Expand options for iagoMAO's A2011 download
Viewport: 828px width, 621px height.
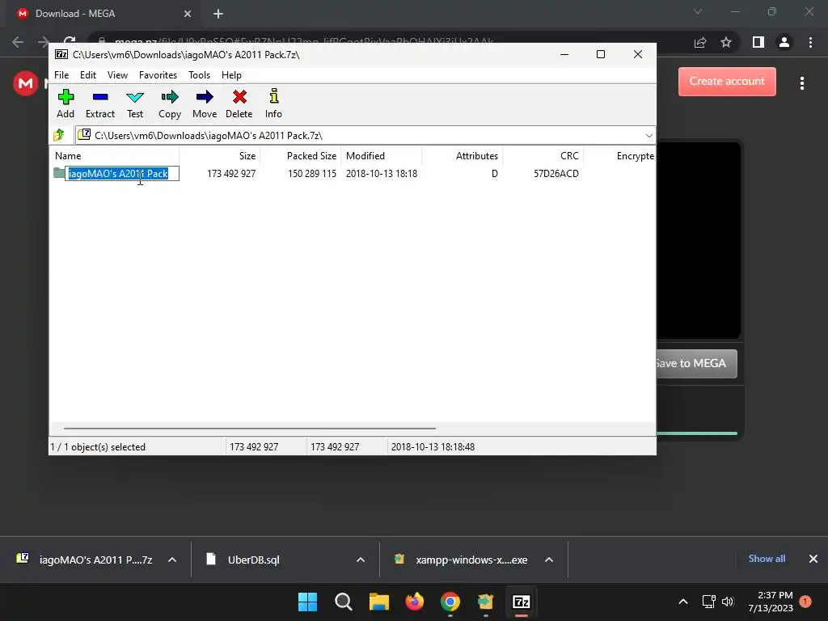(172, 560)
